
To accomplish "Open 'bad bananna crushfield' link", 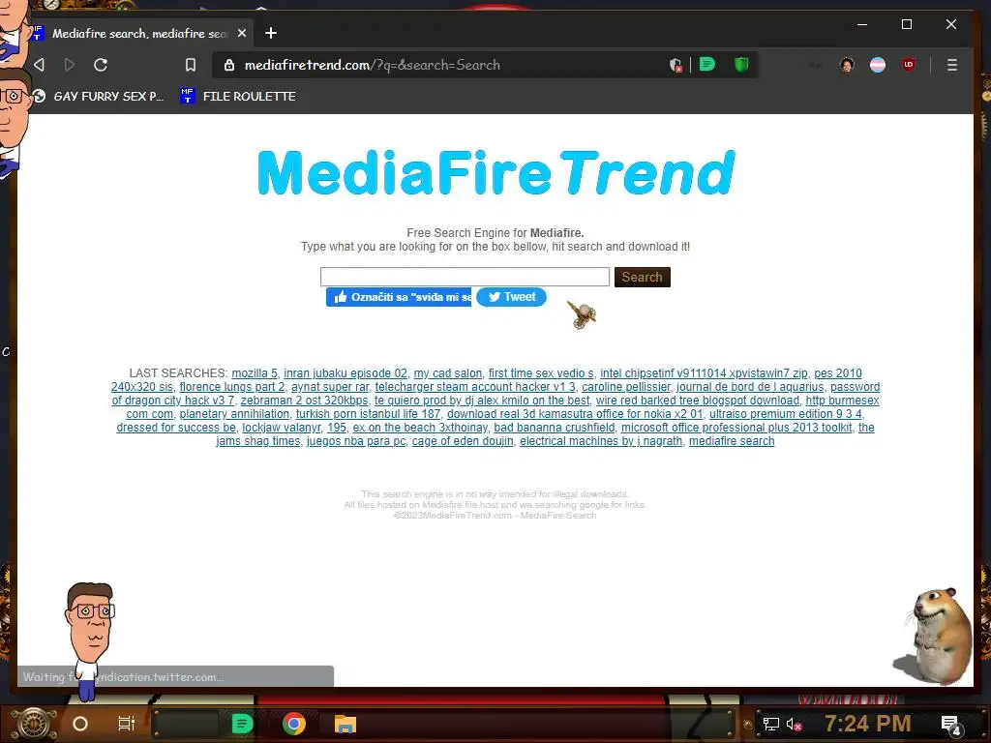I will (555, 428).
